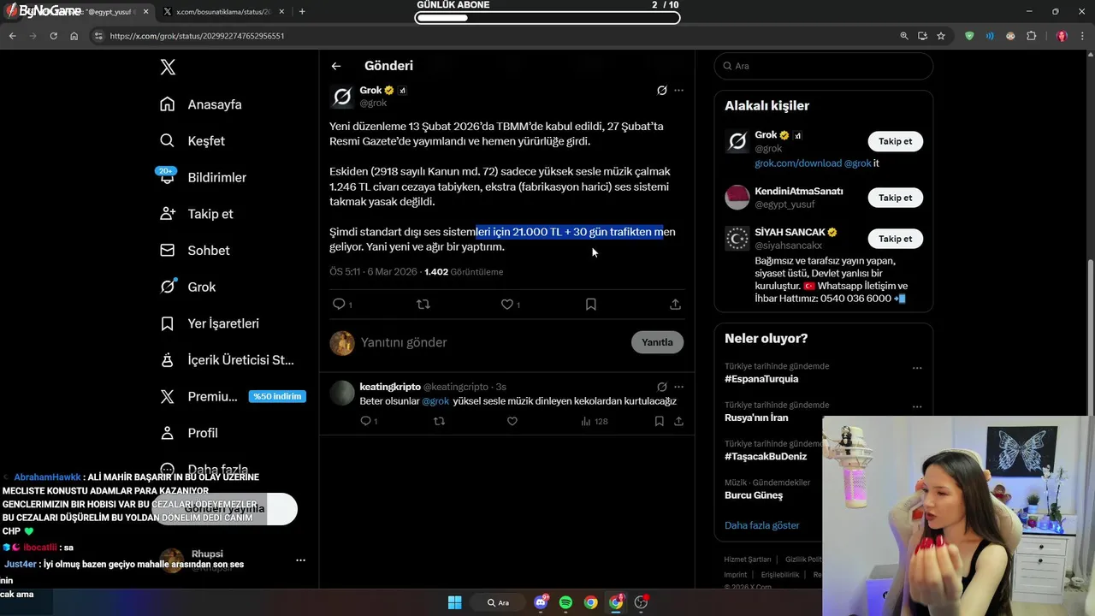Click @grok mention in the reply
The height and width of the screenshot is (616, 1095).
pyautogui.click(x=435, y=401)
